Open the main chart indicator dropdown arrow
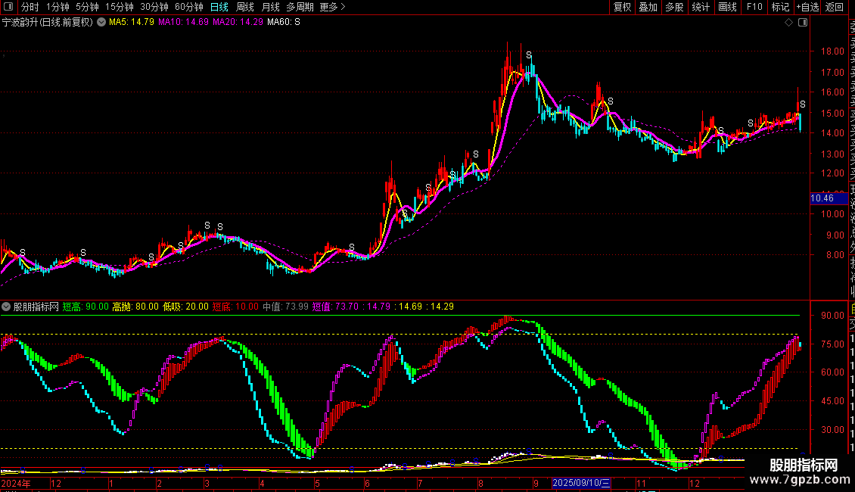 [101, 23]
